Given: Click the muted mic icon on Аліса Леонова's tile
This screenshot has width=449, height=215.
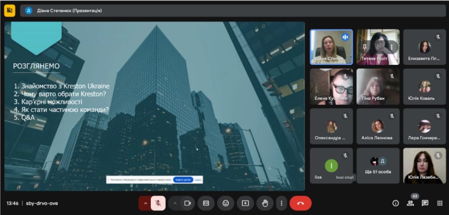Looking at the screenshot, I should click(392, 116).
